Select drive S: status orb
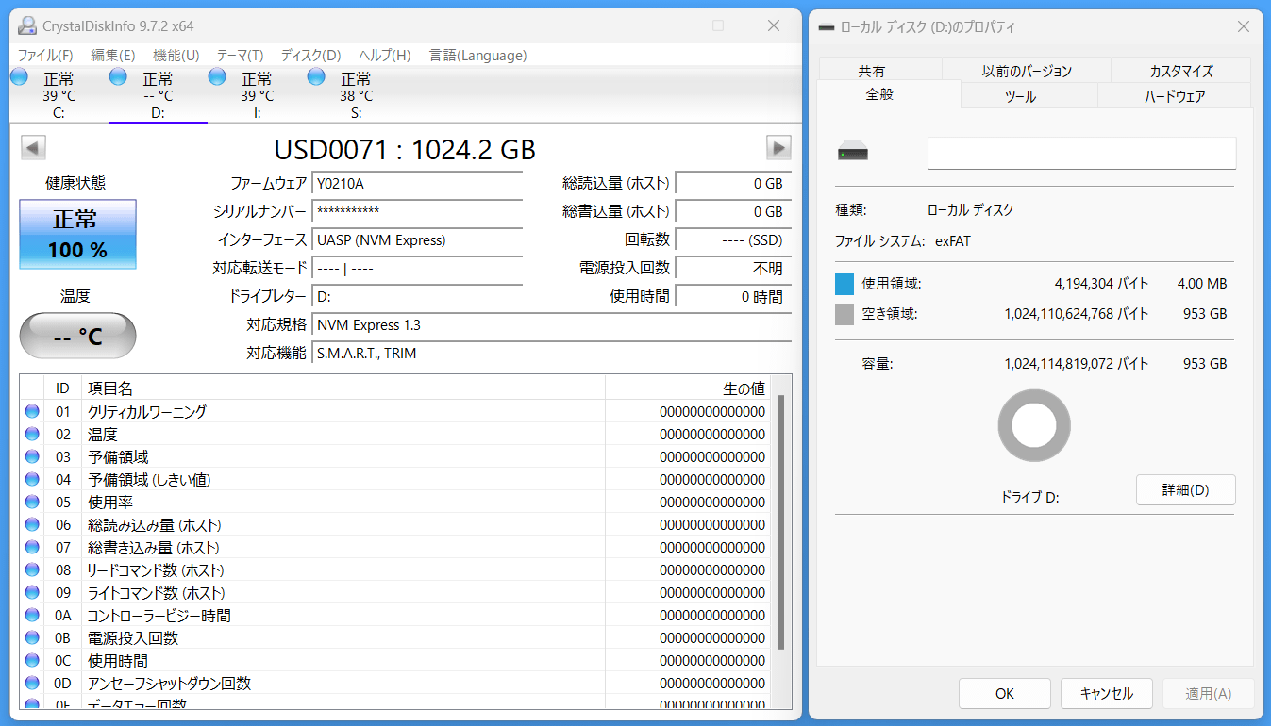Image resolution: width=1271 pixels, height=726 pixels. coord(316,77)
